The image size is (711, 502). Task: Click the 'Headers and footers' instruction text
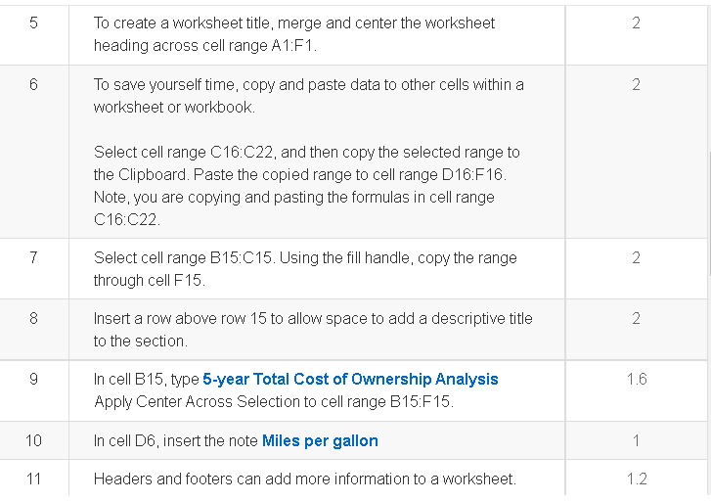pos(305,479)
